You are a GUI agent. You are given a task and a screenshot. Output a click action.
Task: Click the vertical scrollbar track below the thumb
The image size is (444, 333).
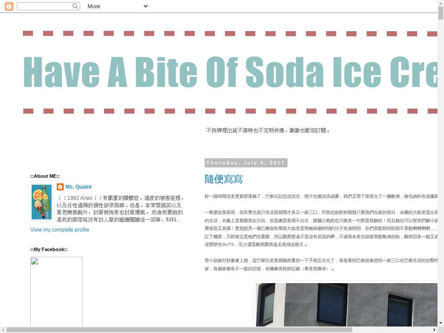[441, 173]
